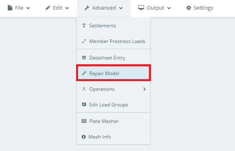Open the Edit dropdown arrow

67,8
